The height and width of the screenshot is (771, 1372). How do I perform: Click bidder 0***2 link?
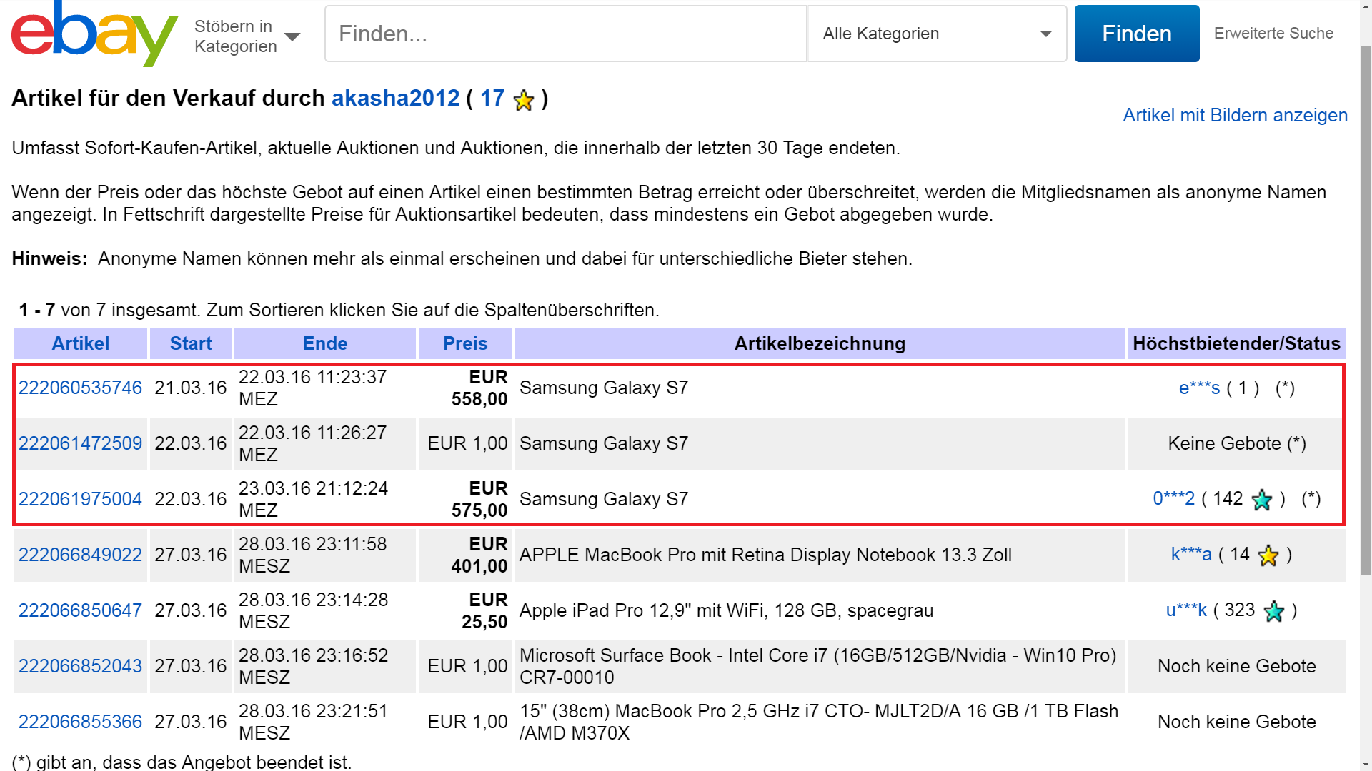point(1173,498)
